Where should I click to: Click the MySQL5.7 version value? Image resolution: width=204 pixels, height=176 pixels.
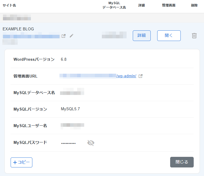click(70, 109)
